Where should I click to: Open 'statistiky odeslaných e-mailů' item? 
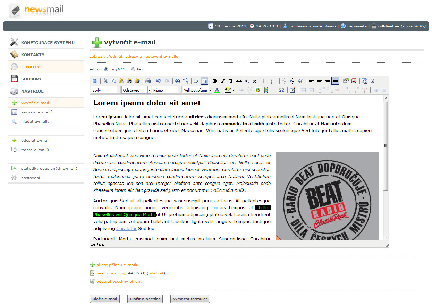pos(46,168)
